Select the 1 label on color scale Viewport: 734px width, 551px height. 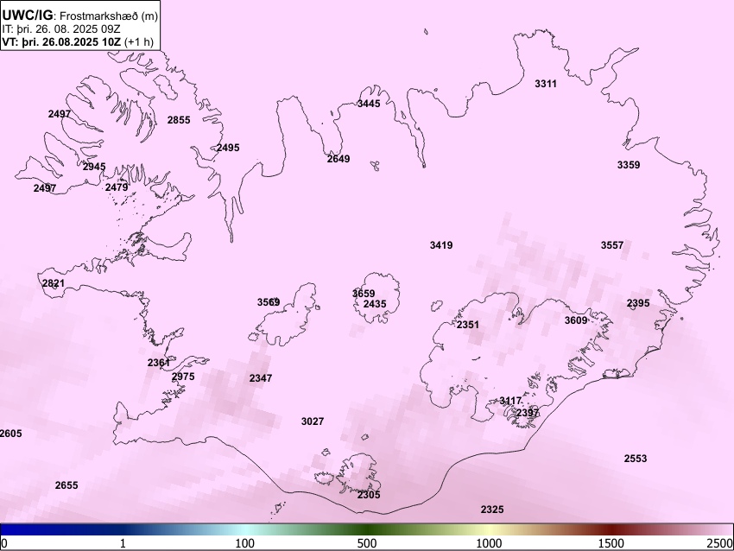123,543
